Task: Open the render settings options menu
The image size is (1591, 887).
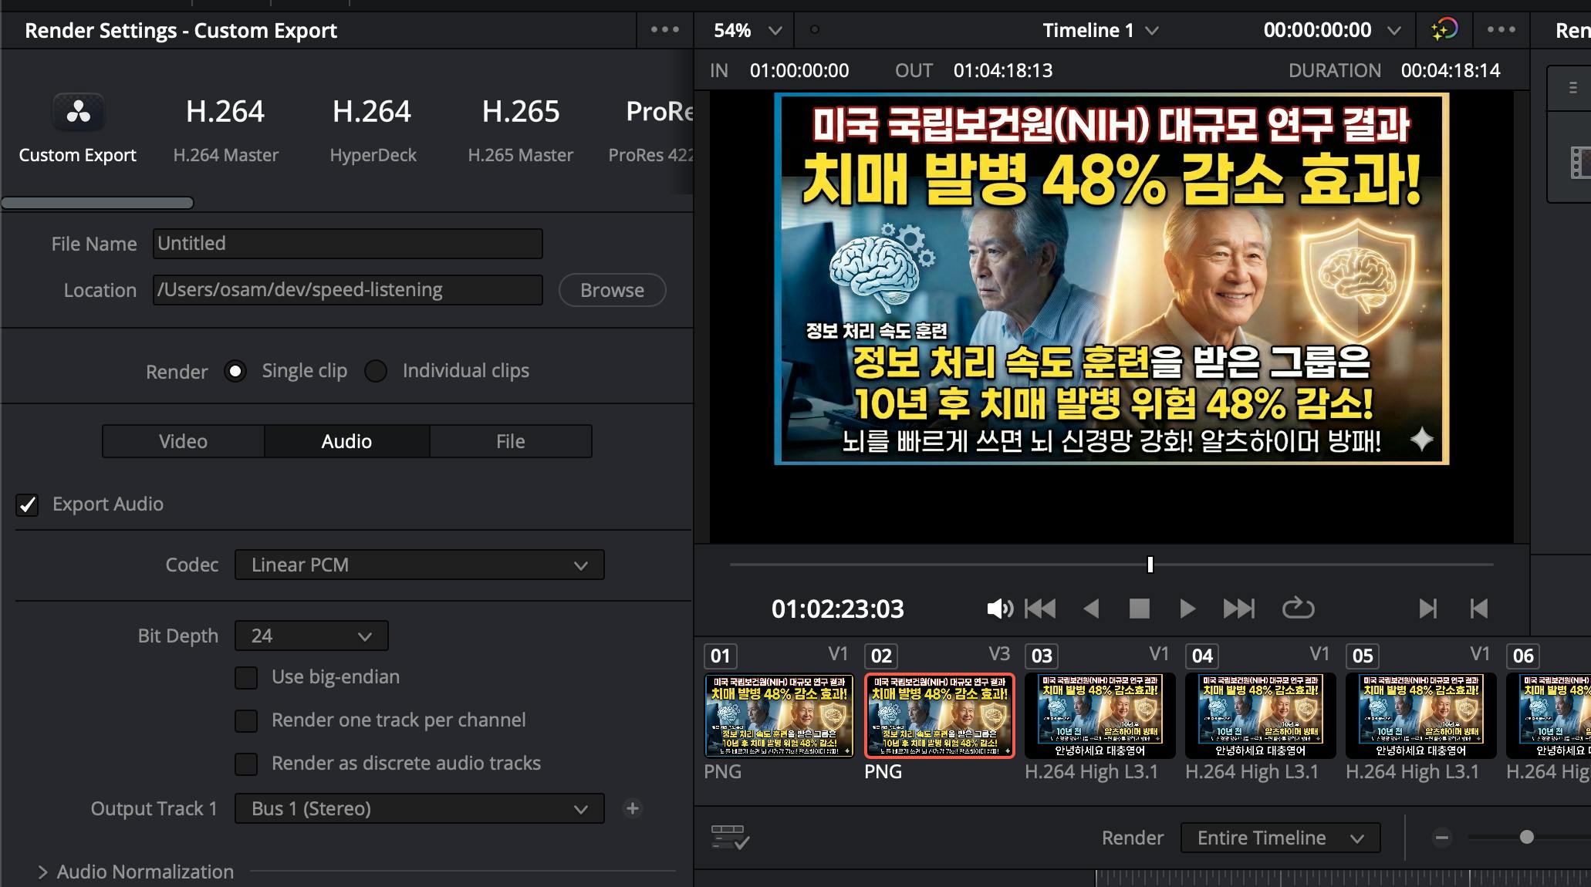Action: click(664, 30)
